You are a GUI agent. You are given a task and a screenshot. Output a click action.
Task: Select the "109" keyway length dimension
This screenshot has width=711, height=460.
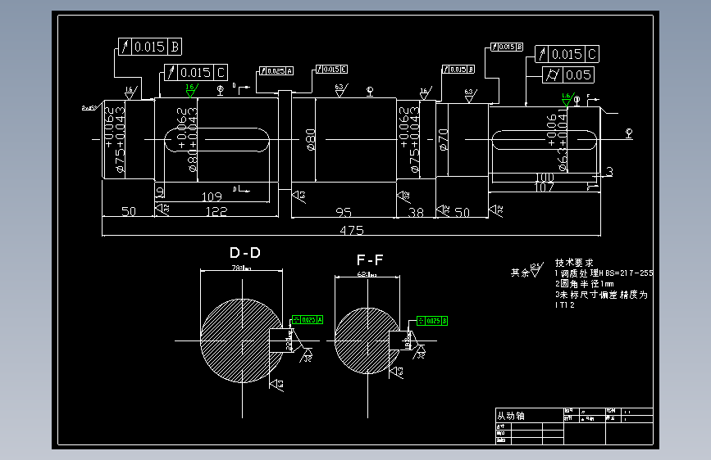click(212, 197)
